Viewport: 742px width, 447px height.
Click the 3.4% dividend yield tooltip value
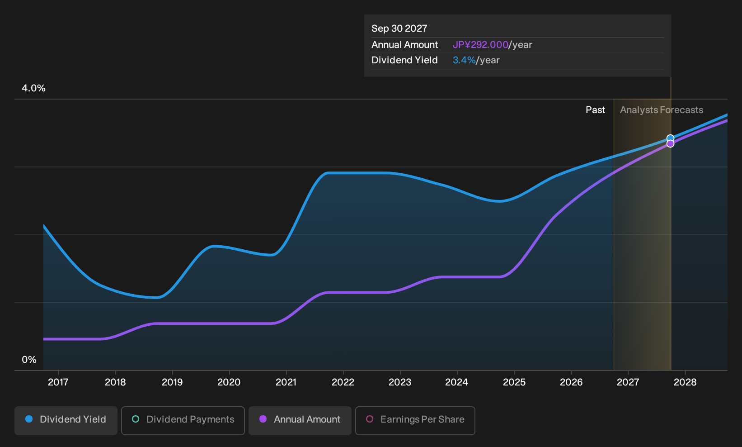464,60
